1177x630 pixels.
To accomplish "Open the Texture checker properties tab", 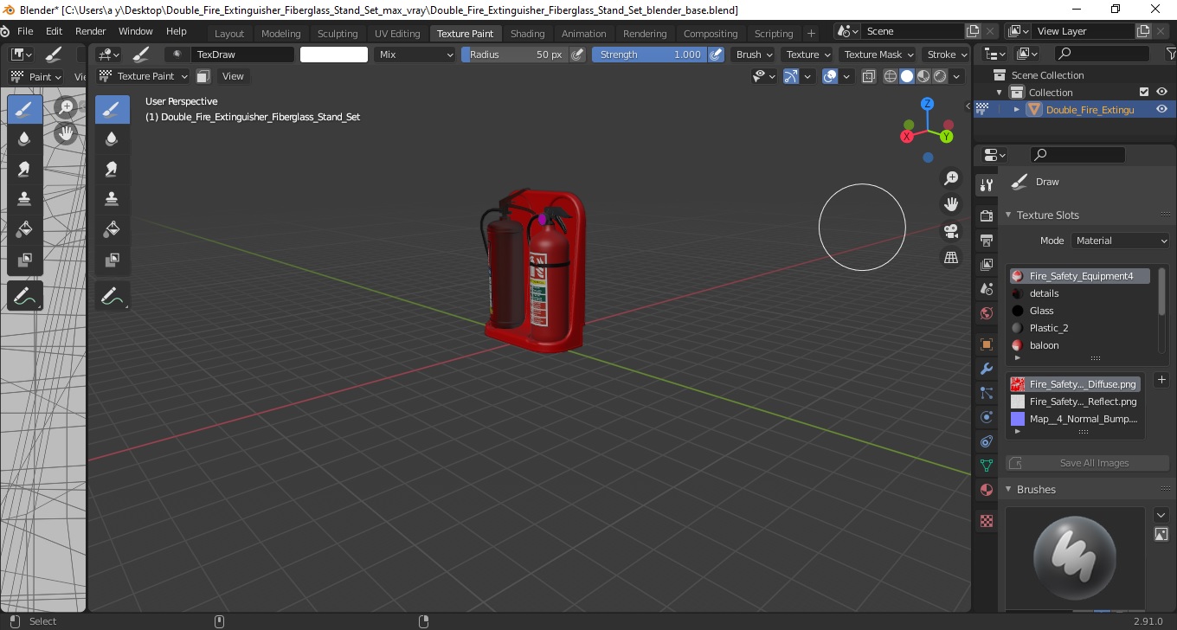I will tap(986, 521).
